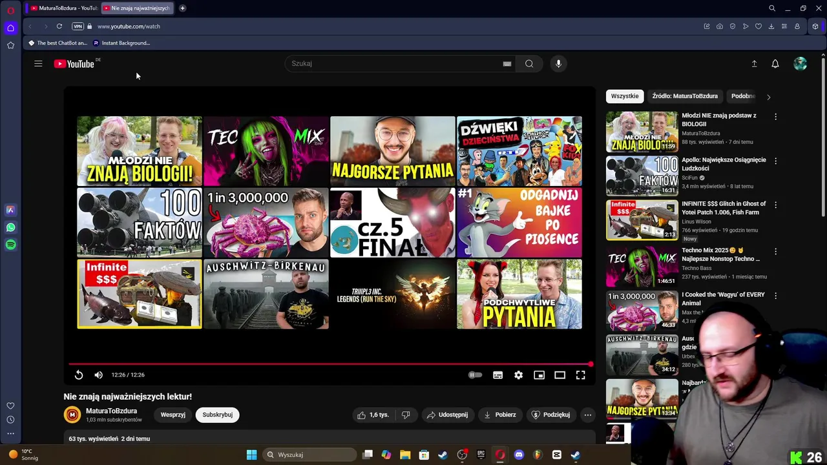Open the Podchwytliwe Pytania endscreen video
Image resolution: width=827 pixels, height=465 pixels.
pyautogui.click(x=519, y=294)
